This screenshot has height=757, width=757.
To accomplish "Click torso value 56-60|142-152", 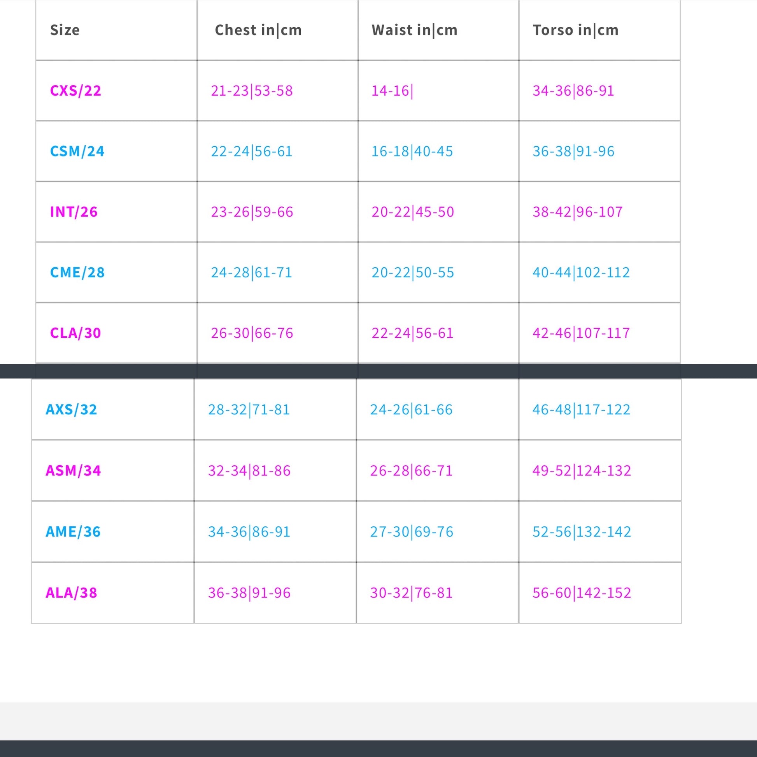I will pyautogui.click(x=582, y=593).
